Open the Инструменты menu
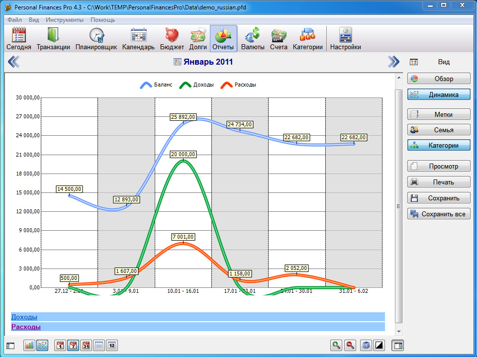This screenshot has height=357, width=477. pyautogui.click(x=64, y=20)
